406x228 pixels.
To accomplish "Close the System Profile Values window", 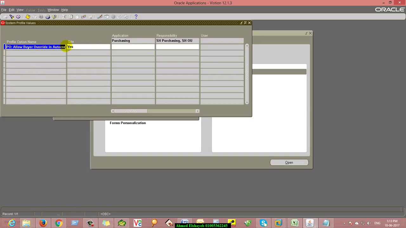I will click(x=249, y=23).
